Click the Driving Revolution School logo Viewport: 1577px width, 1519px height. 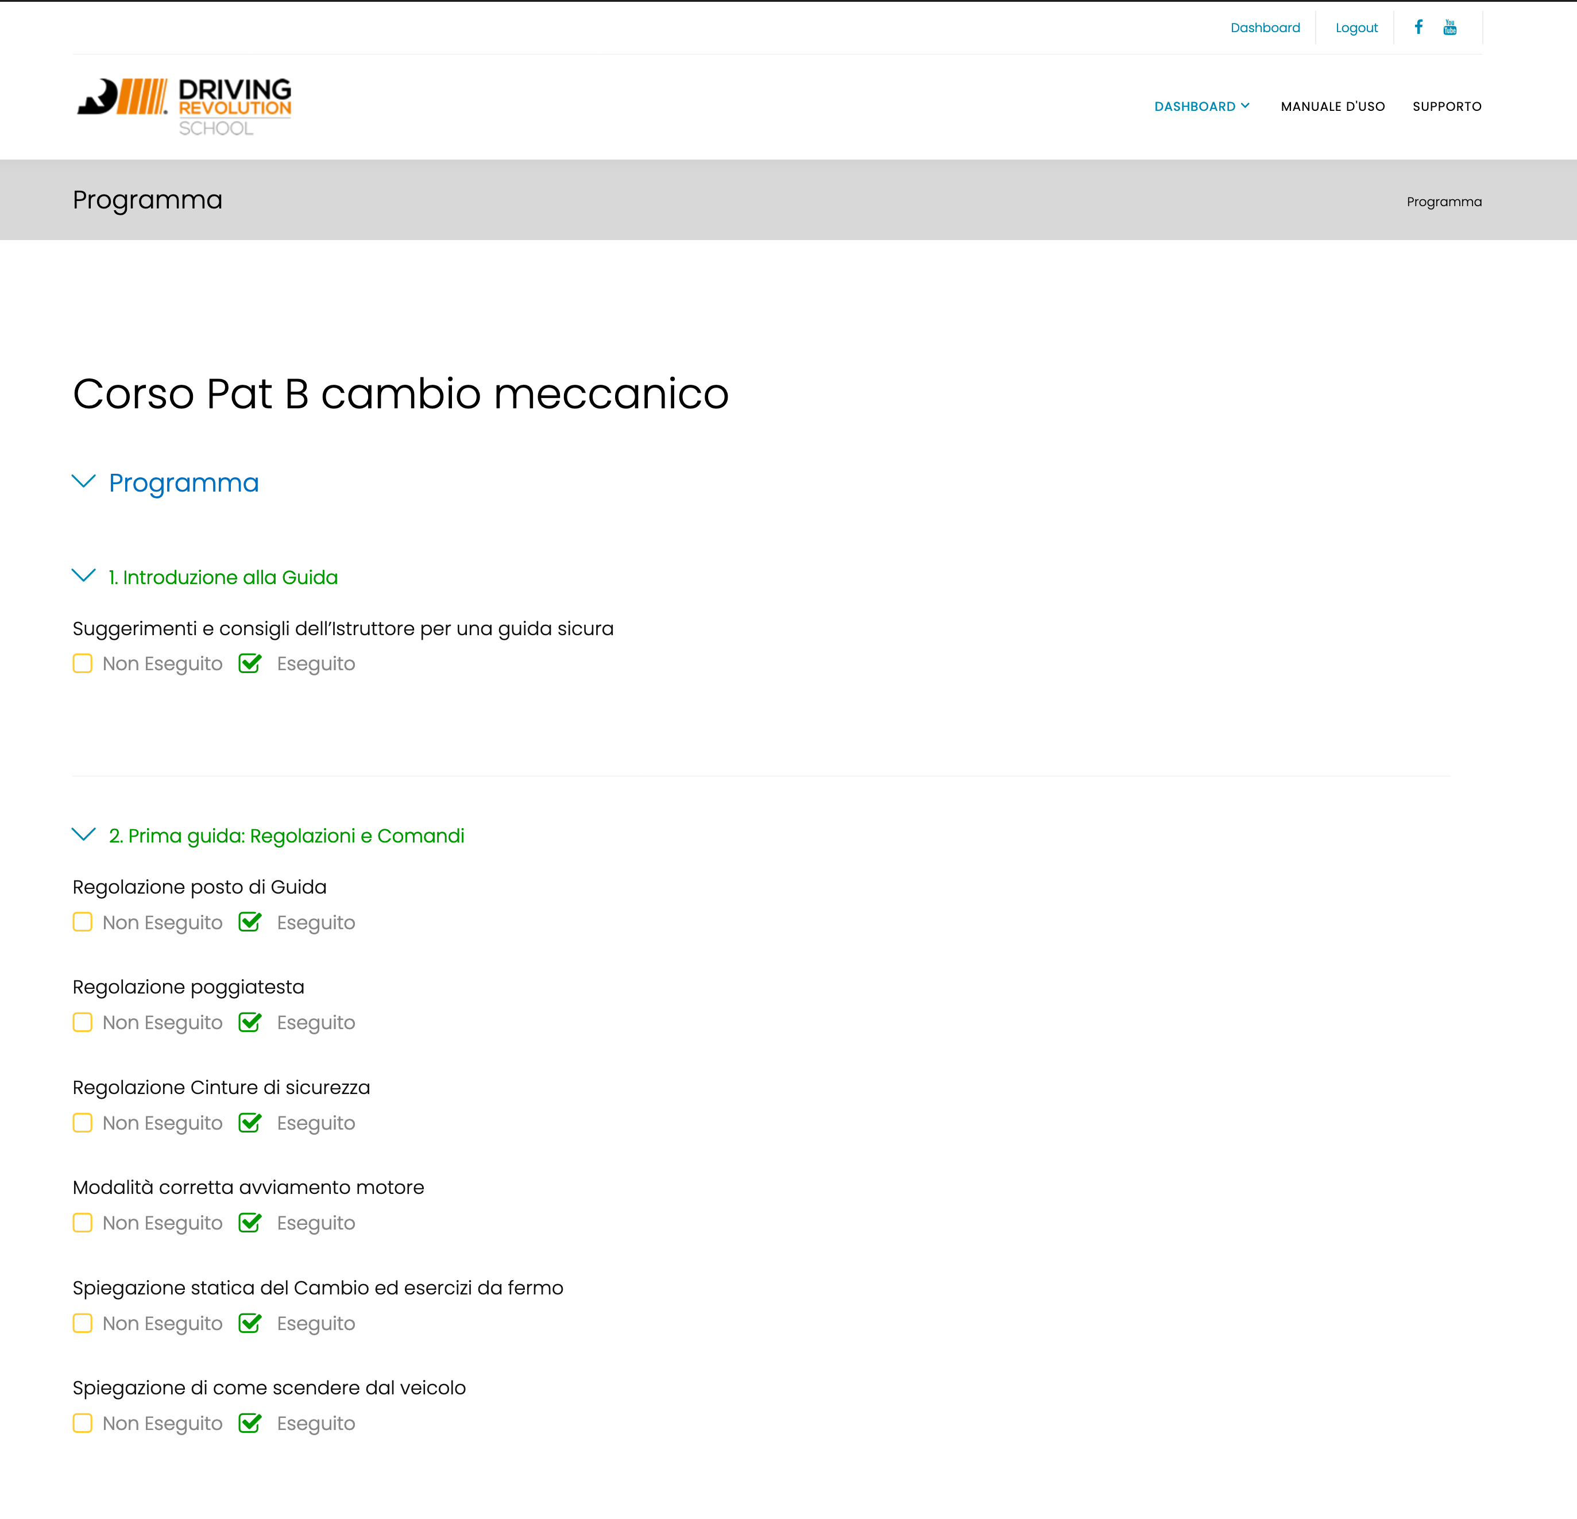(x=184, y=107)
